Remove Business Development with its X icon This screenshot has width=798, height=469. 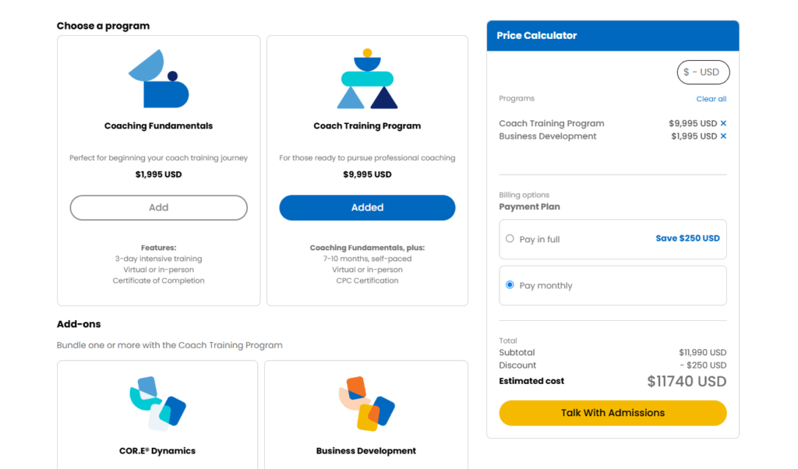723,136
